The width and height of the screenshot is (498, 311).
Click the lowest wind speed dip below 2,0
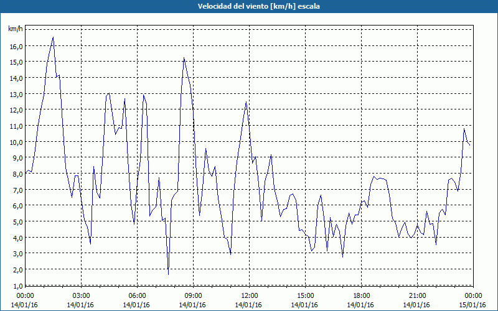(x=168, y=274)
